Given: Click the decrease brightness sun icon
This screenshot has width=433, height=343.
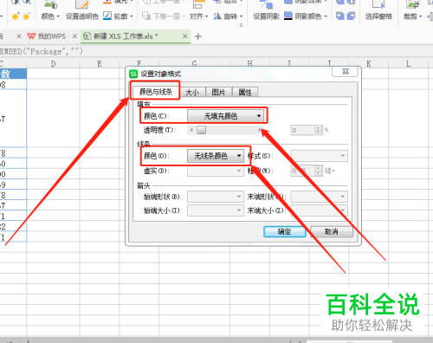Looking at the screenshot, I should [x=26, y=16].
